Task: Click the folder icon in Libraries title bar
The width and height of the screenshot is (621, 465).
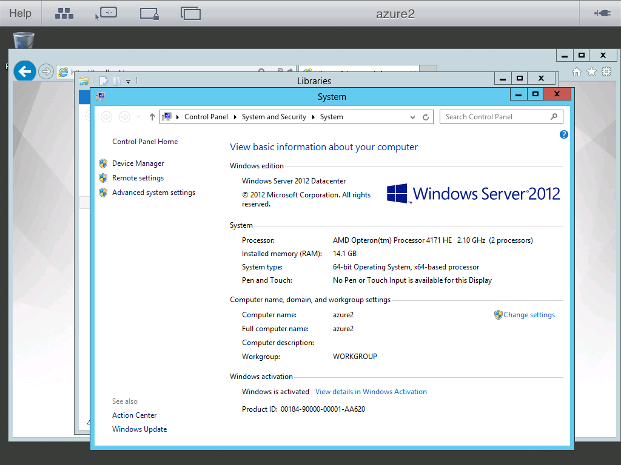Action: 84,81
